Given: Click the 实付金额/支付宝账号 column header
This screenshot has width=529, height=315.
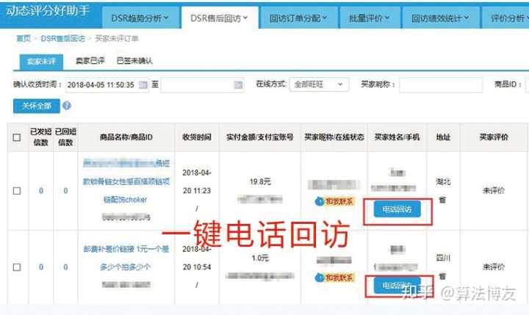Looking at the screenshot, I should 260,137.
